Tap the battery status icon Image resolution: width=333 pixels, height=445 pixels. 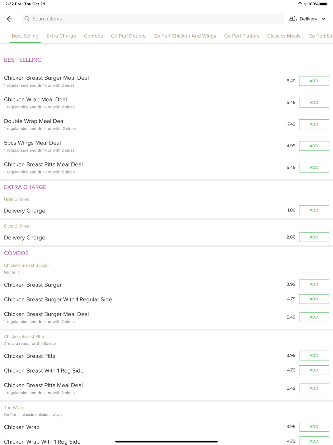324,4
